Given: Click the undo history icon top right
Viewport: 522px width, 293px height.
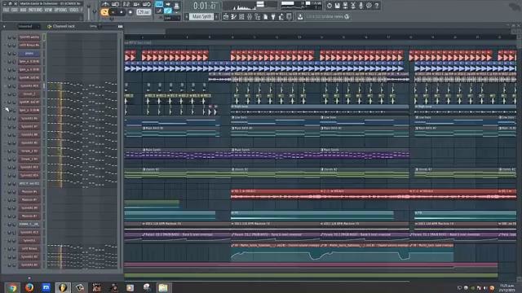Looking at the screenshot, I should click(x=330, y=6).
